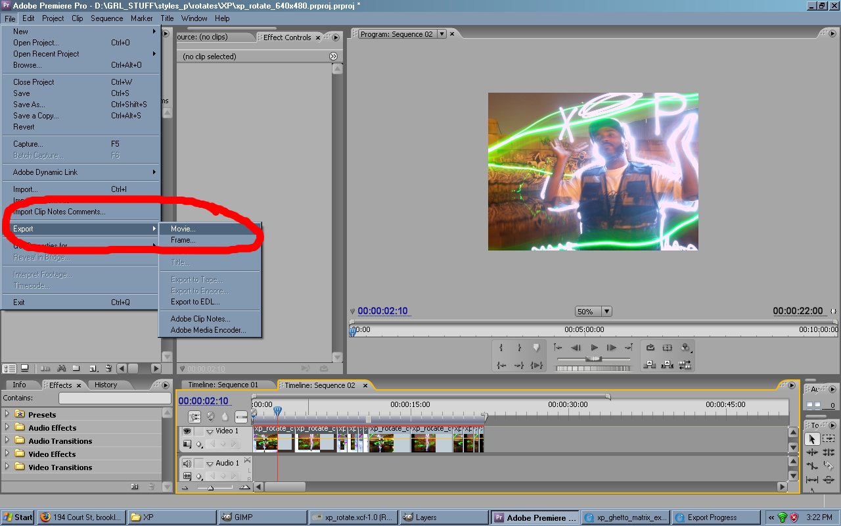
Task: Set Encore chapter marker button
Action: (x=210, y=417)
